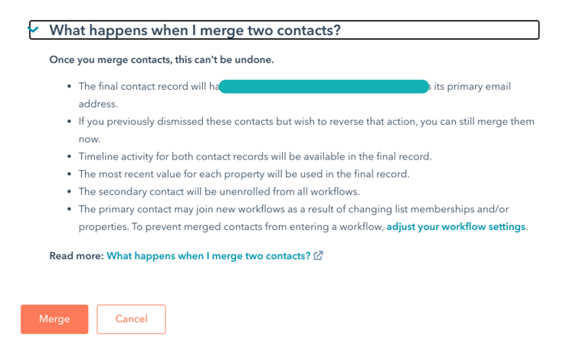Collapse the section using the chevron icon

pos(34,30)
